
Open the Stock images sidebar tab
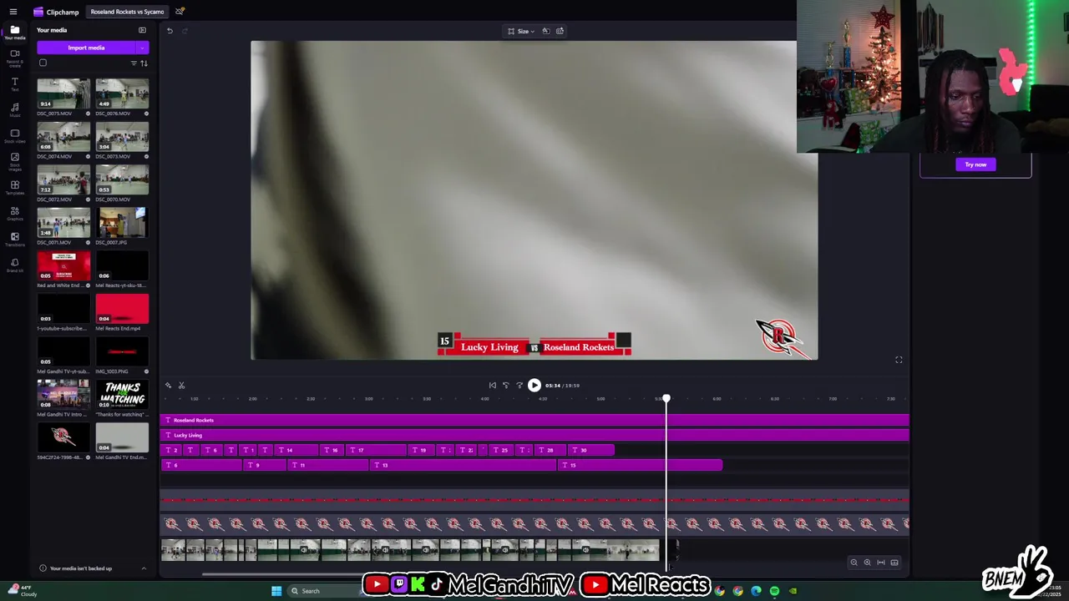[14, 160]
